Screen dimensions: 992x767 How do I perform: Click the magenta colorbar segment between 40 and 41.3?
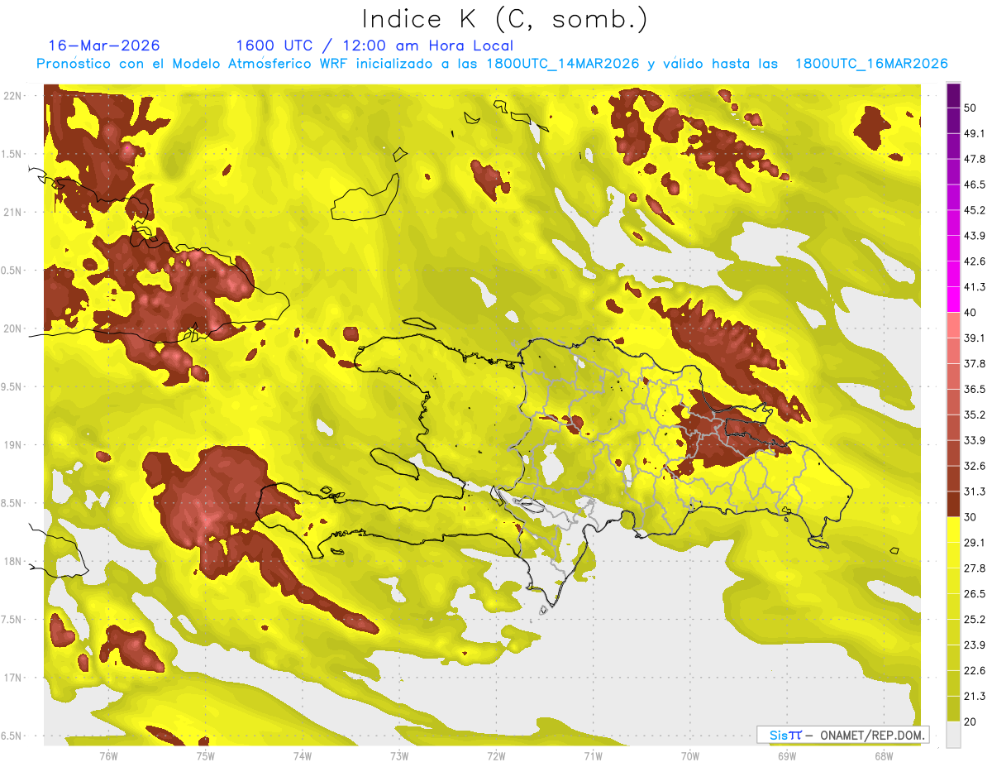coord(954,300)
